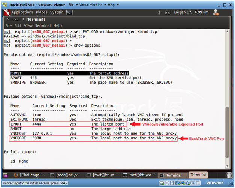Click the VMware sound card status icon
This screenshot has width=235, height=188.
point(188,183)
